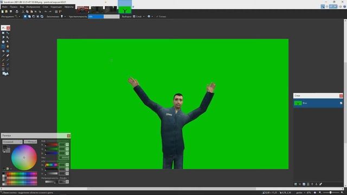Click the red channel stepper arrows
This screenshot has height=195, width=347.
coord(67,145)
